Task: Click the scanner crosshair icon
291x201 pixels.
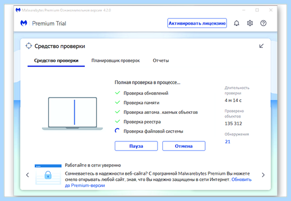Action: 29,46
